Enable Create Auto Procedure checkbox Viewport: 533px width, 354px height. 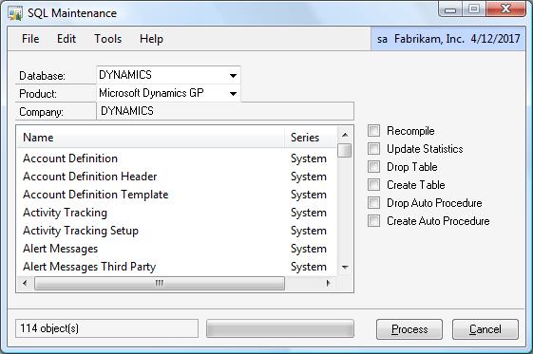pyautogui.click(x=373, y=220)
